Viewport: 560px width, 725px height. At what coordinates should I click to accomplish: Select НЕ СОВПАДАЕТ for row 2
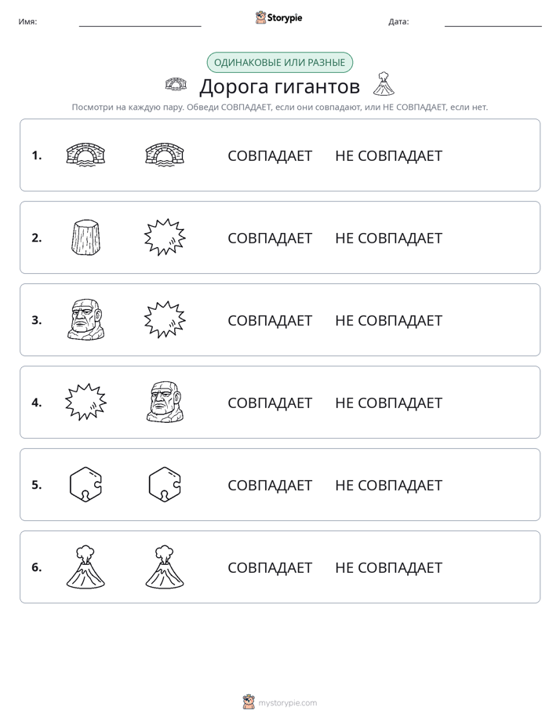pyautogui.click(x=388, y=238)
